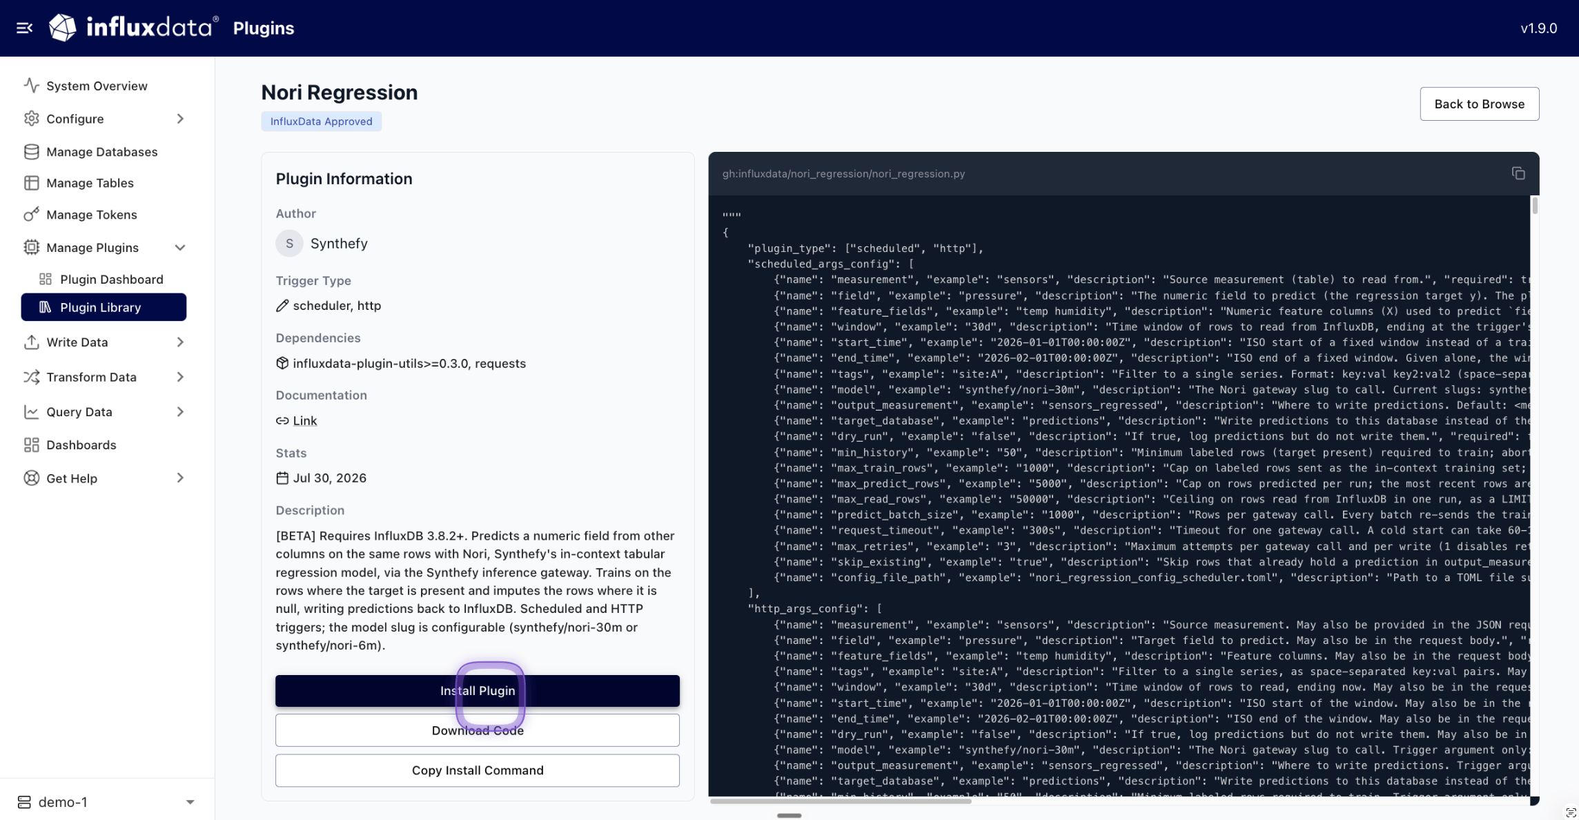Click the "plugin_type" code line
Image resolution: width=1579 pixels, height=820 pixels.
(x=865, y=248)
